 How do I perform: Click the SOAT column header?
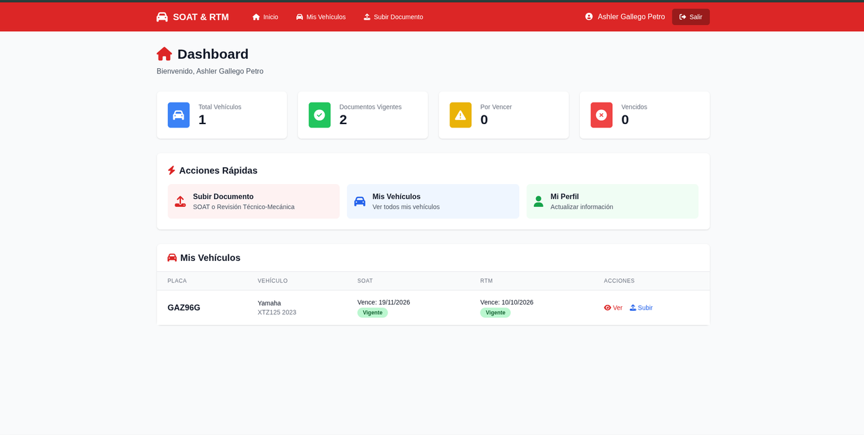click(365, 281)
